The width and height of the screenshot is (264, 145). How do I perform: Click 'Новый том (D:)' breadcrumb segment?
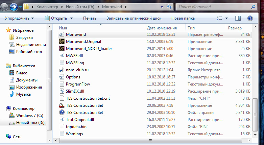80,7
